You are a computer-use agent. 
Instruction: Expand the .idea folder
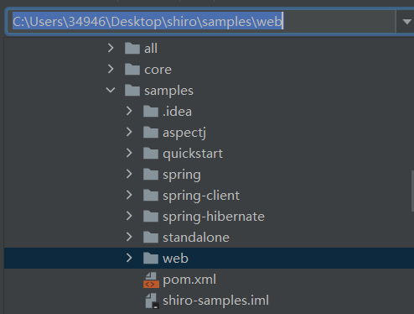129,111
